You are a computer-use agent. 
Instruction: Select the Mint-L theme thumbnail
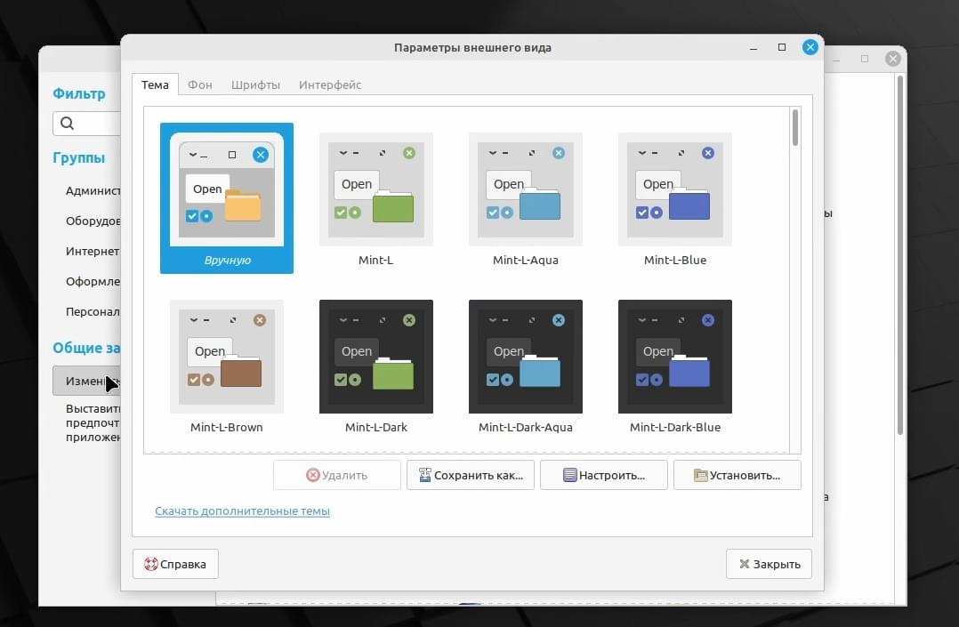375,189
